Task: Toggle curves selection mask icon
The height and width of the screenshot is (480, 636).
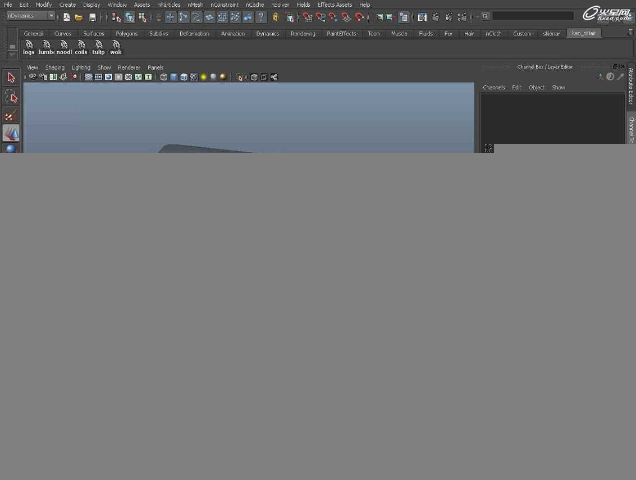Action: [196, 17]
